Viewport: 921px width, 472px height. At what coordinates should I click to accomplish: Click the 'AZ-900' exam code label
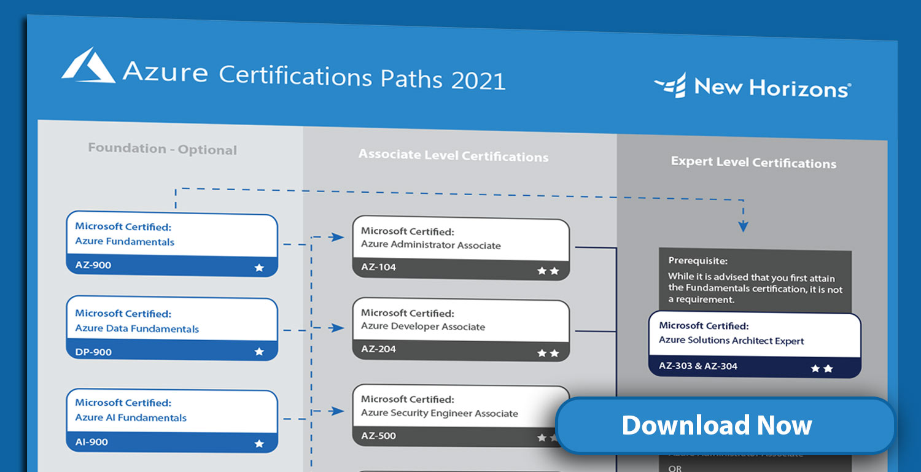click(93, 265)
